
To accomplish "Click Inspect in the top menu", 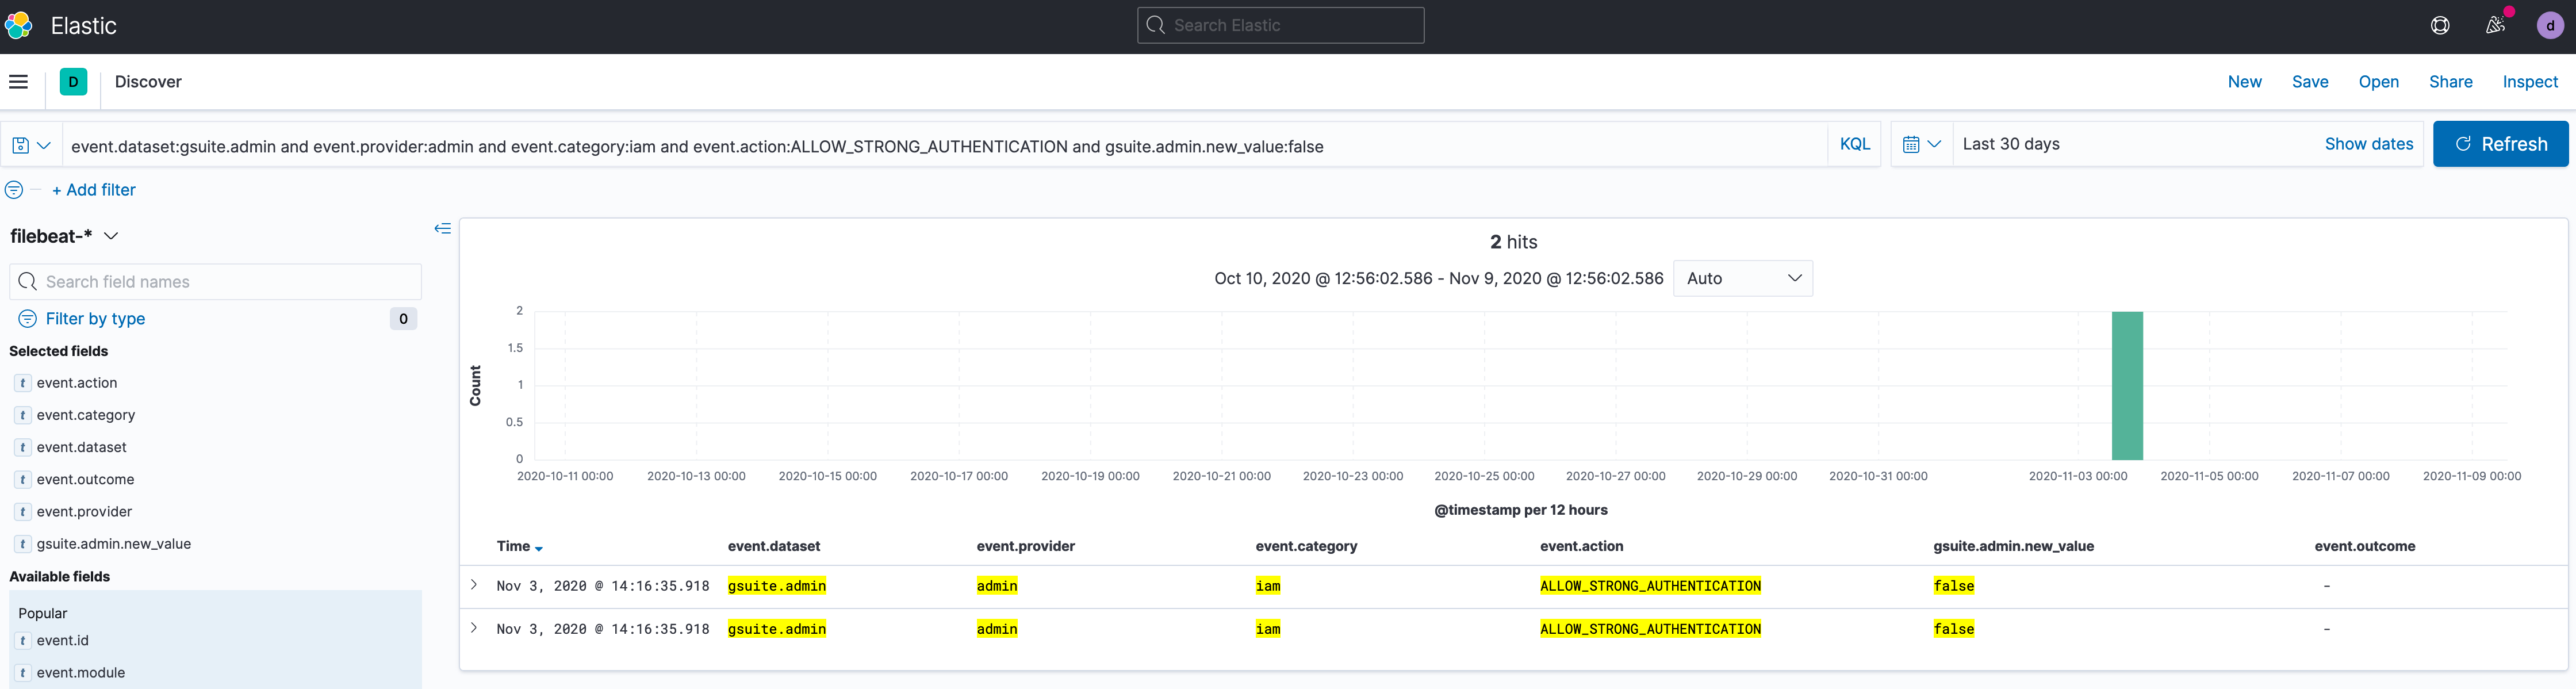I will [2529, 82].
